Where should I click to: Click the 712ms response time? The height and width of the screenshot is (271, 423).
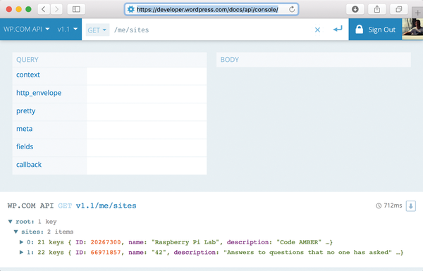pyautogui.click(x=393, y=206)
